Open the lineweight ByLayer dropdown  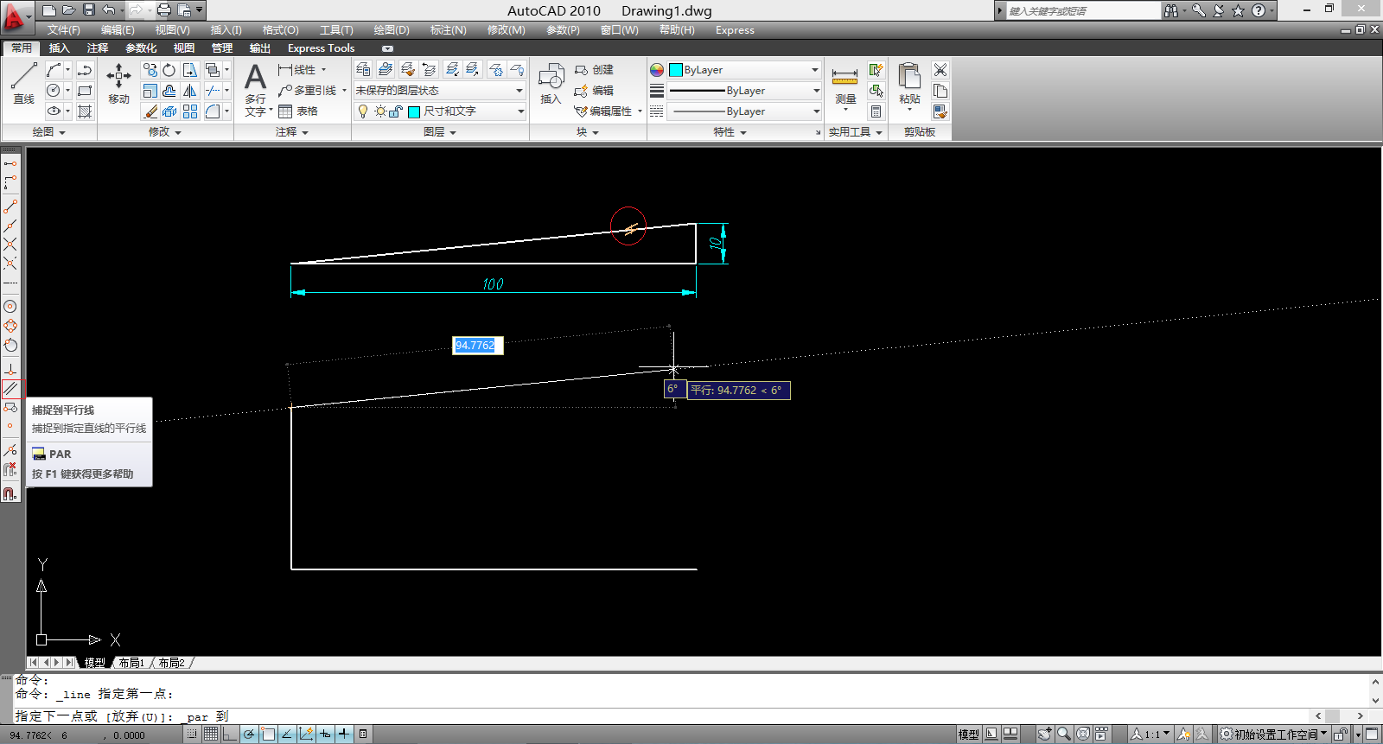(x=816, y=91)
